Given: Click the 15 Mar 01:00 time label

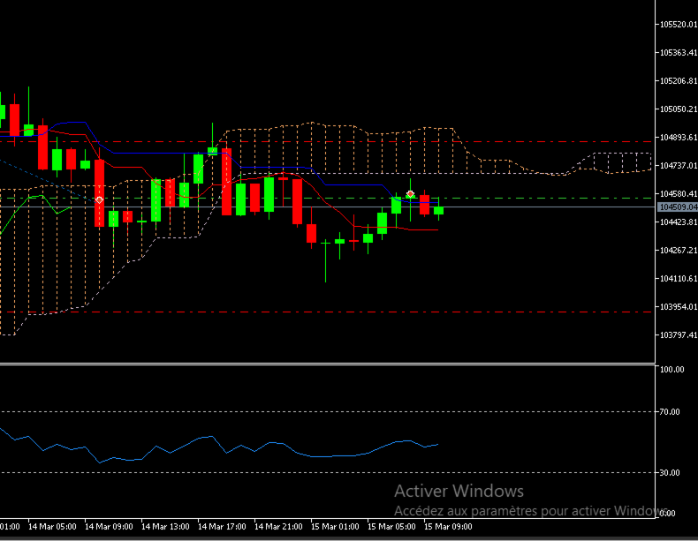Looking at the screenshot, I should pyautogui.click(x=335, y=527).
